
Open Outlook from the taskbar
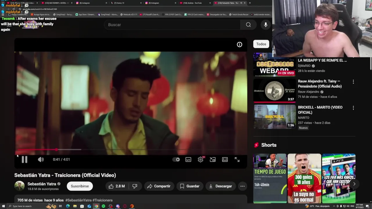click(89, 206)
